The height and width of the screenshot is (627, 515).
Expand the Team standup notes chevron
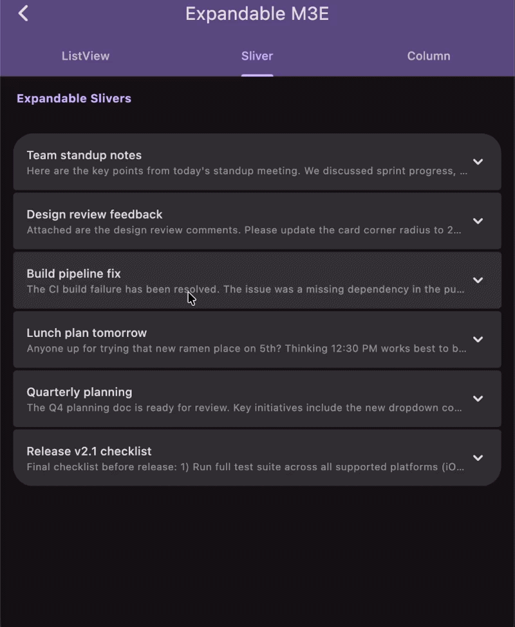pos(478,162)
